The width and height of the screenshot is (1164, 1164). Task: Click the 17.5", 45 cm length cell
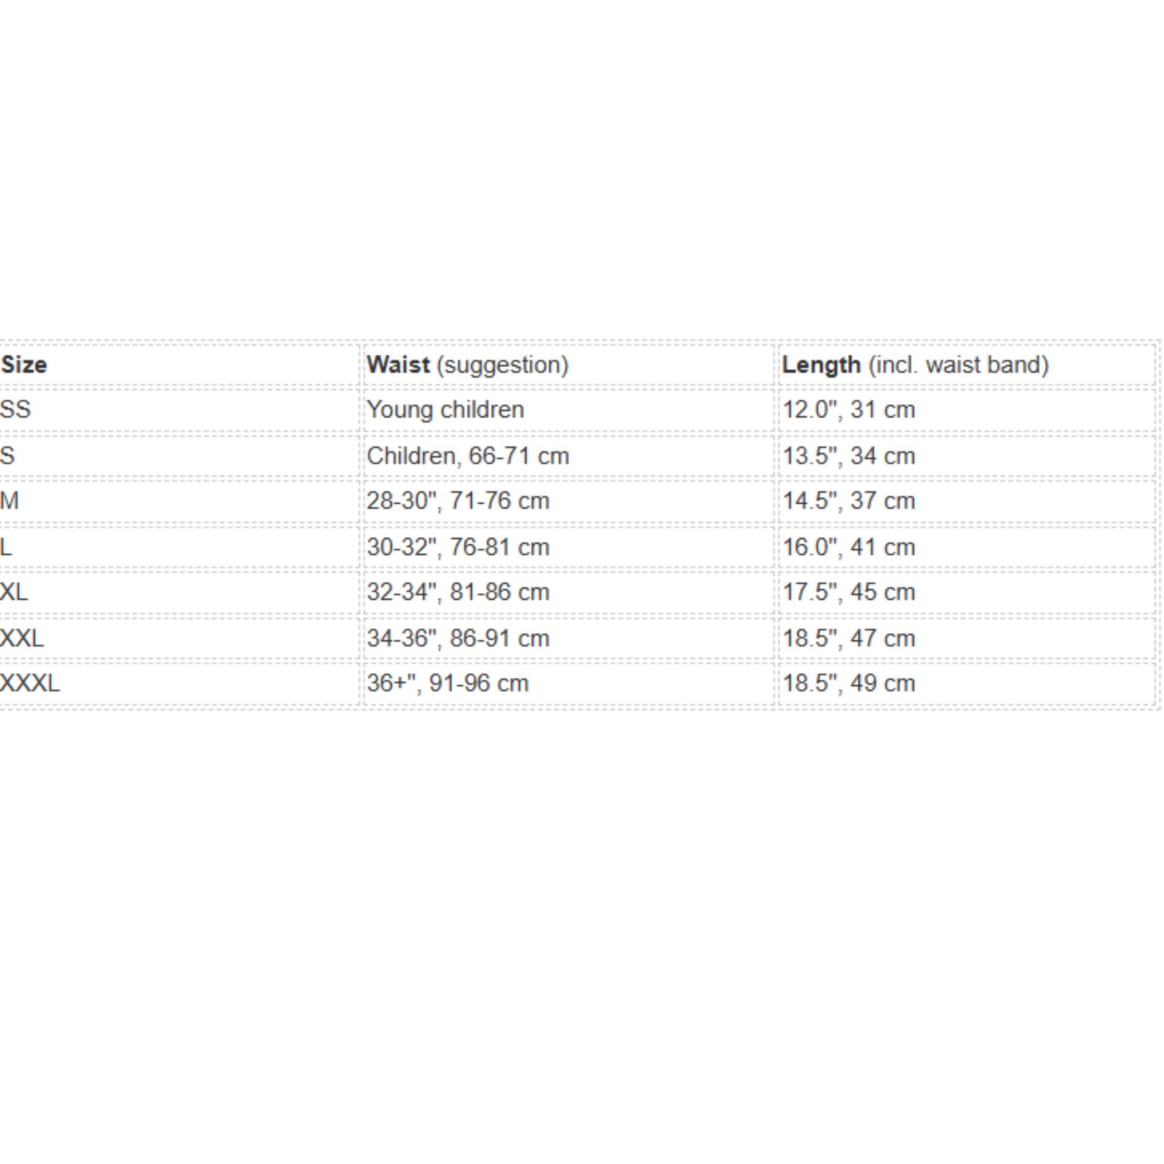[x=848, y=592]
